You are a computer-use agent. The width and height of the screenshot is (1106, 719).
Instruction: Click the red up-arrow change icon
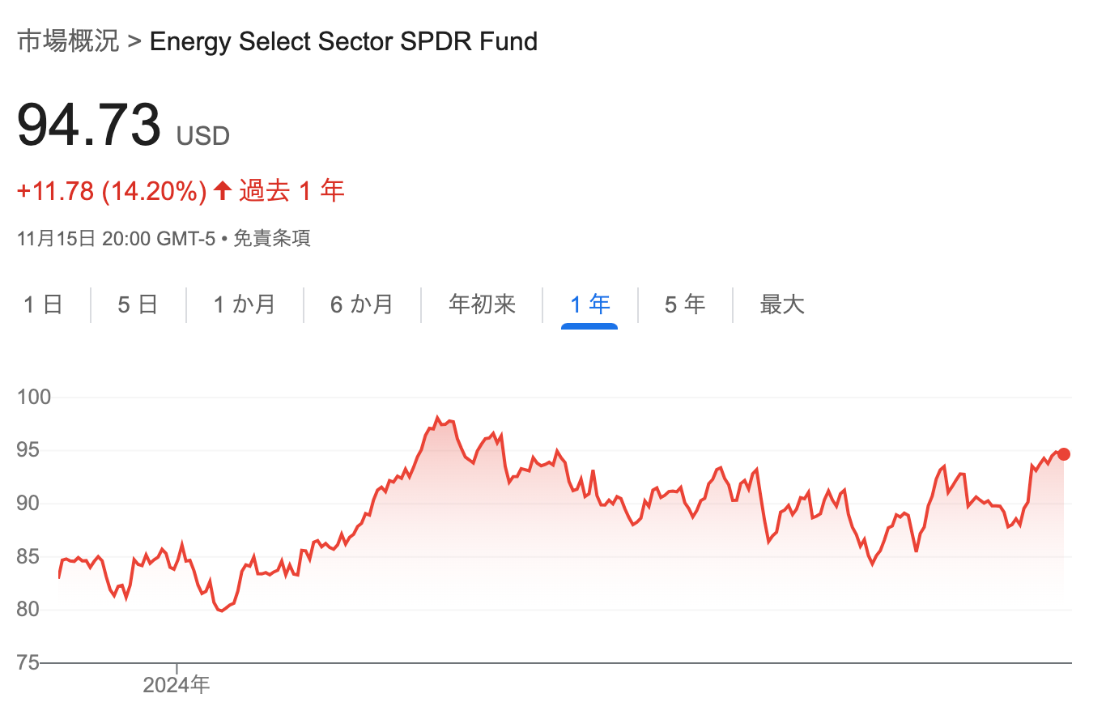click(223, 192)
